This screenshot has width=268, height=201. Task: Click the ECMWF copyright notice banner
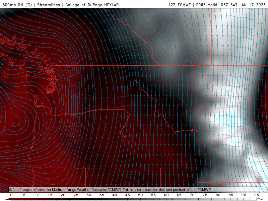tap(134, 190)
